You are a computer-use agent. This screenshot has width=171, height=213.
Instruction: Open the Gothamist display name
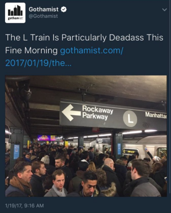coord(44,9)
